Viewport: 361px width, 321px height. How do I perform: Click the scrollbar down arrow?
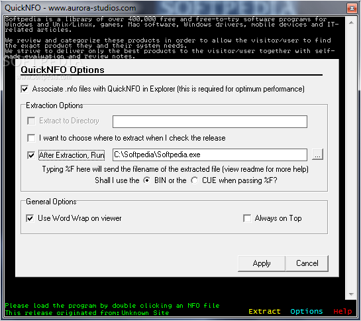pos(351,294)
